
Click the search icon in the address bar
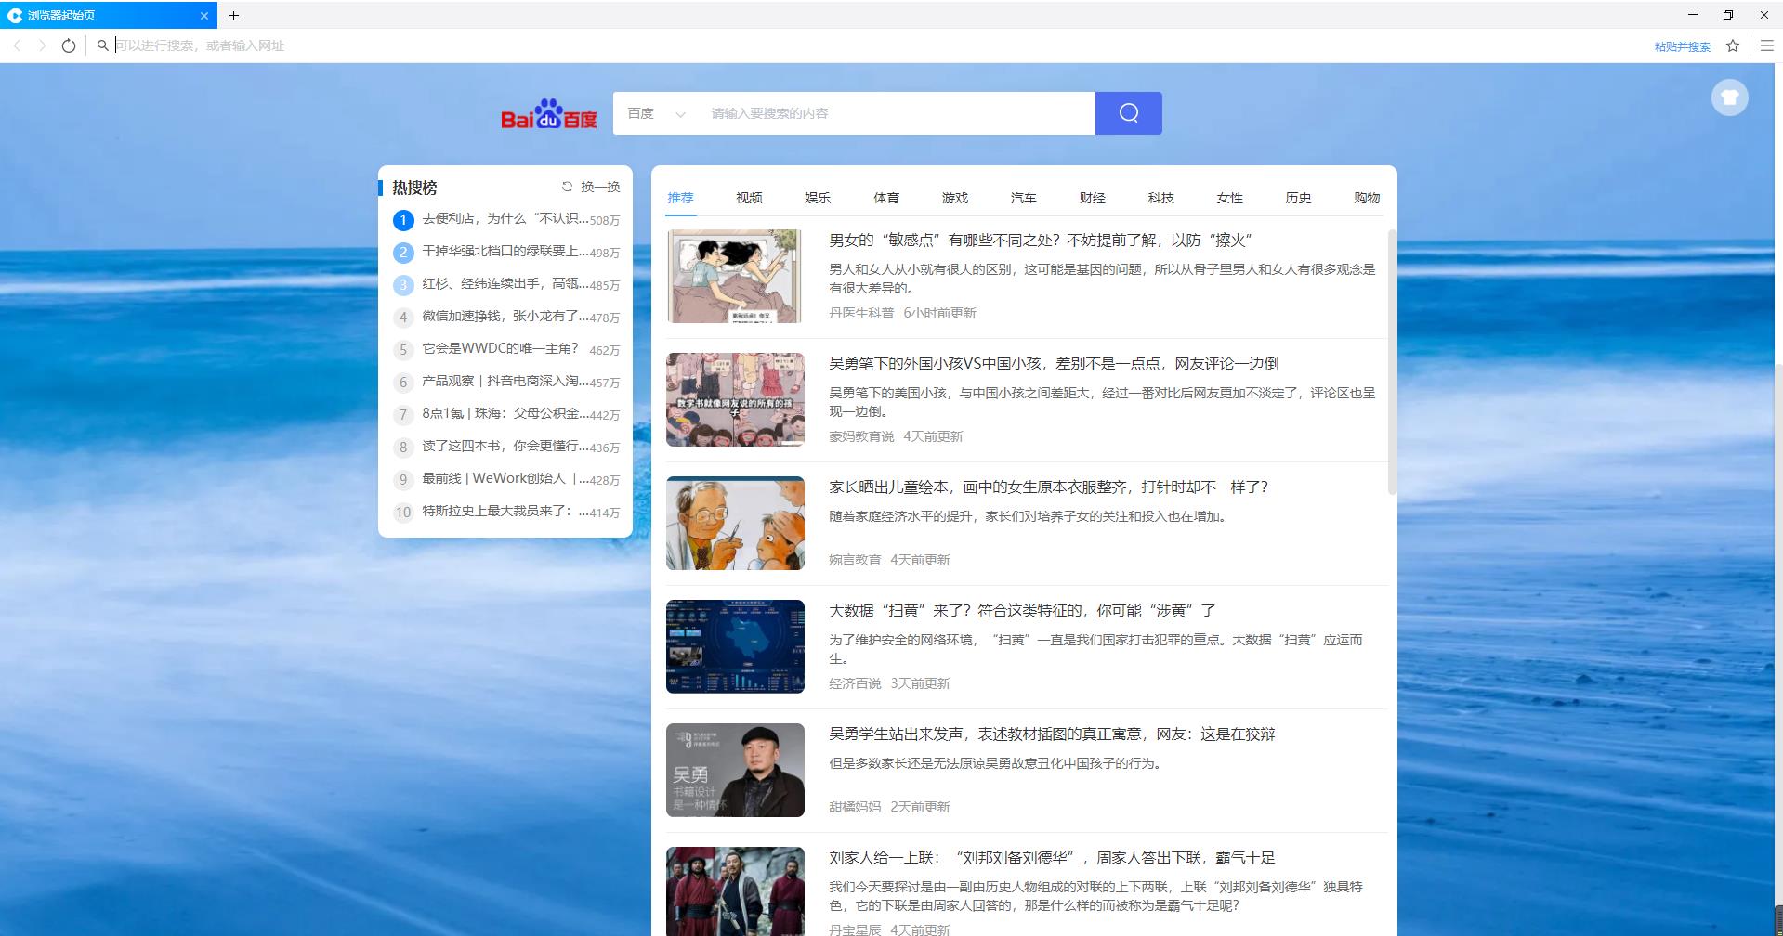pyautogui.click(x=103, y=45)
